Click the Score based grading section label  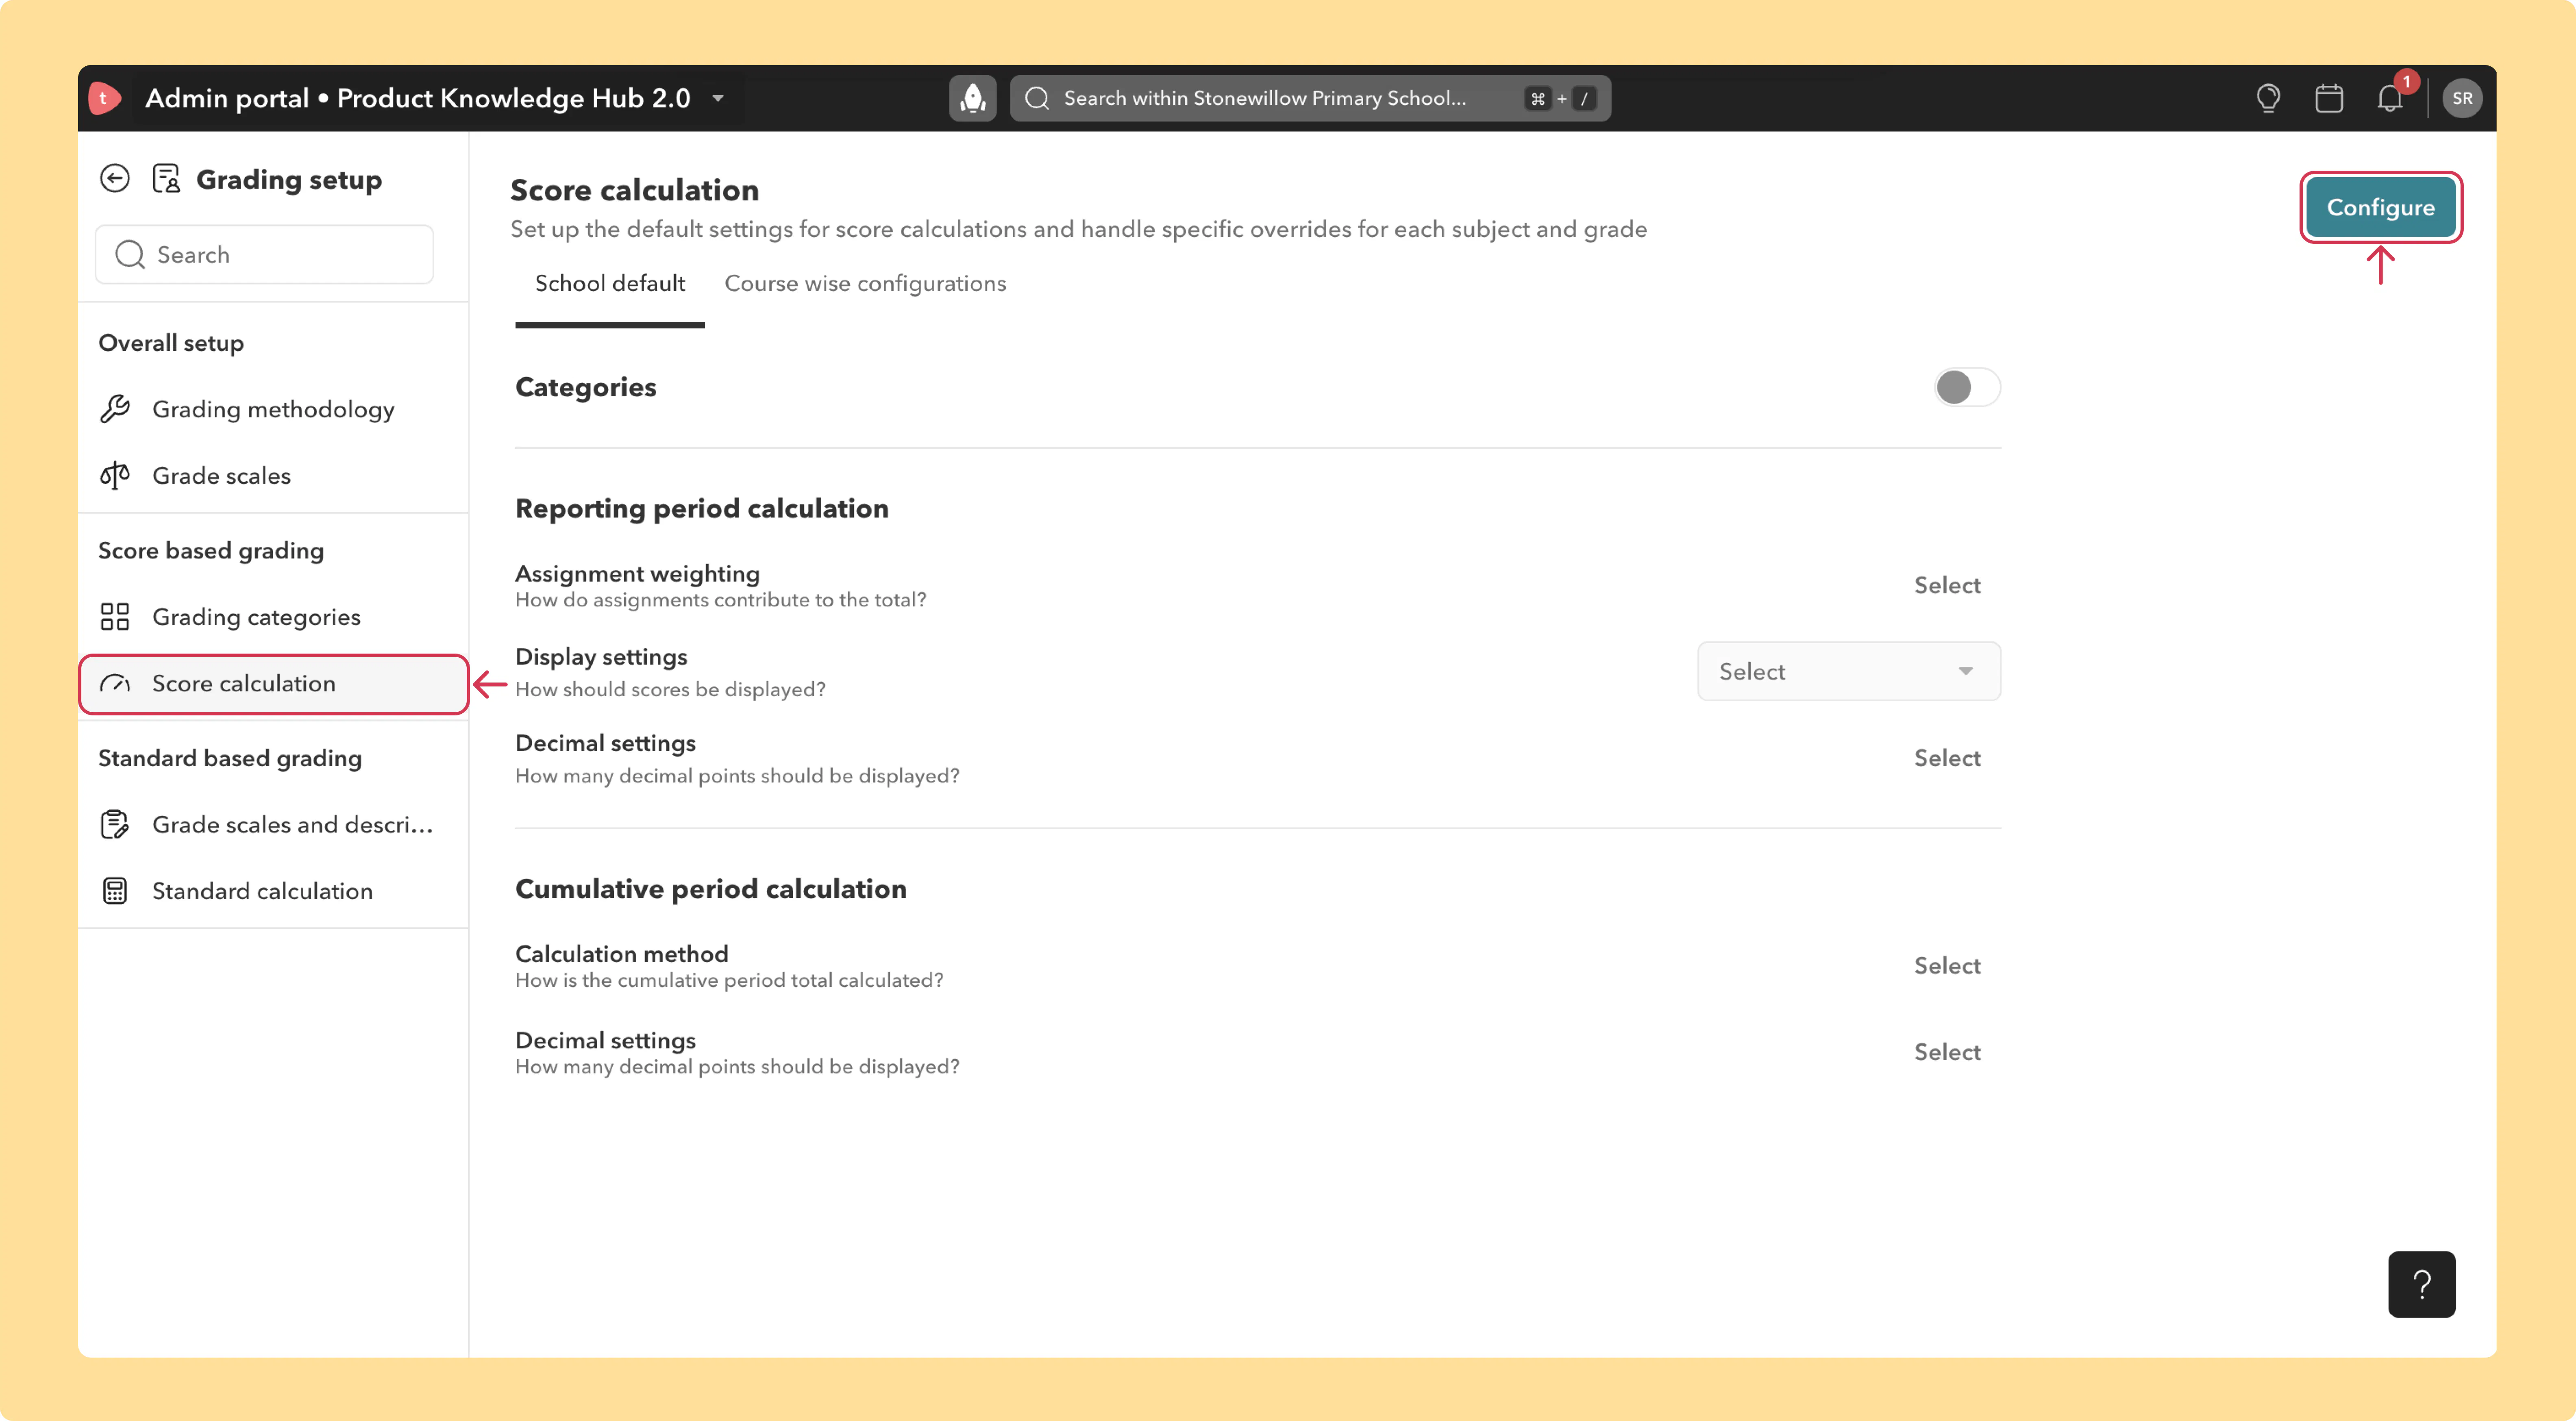(x=211, y=551)
